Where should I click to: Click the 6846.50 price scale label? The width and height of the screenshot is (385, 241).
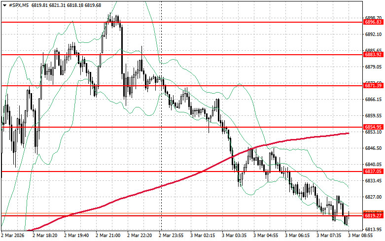pyautogui.click(x=373, y=148)
